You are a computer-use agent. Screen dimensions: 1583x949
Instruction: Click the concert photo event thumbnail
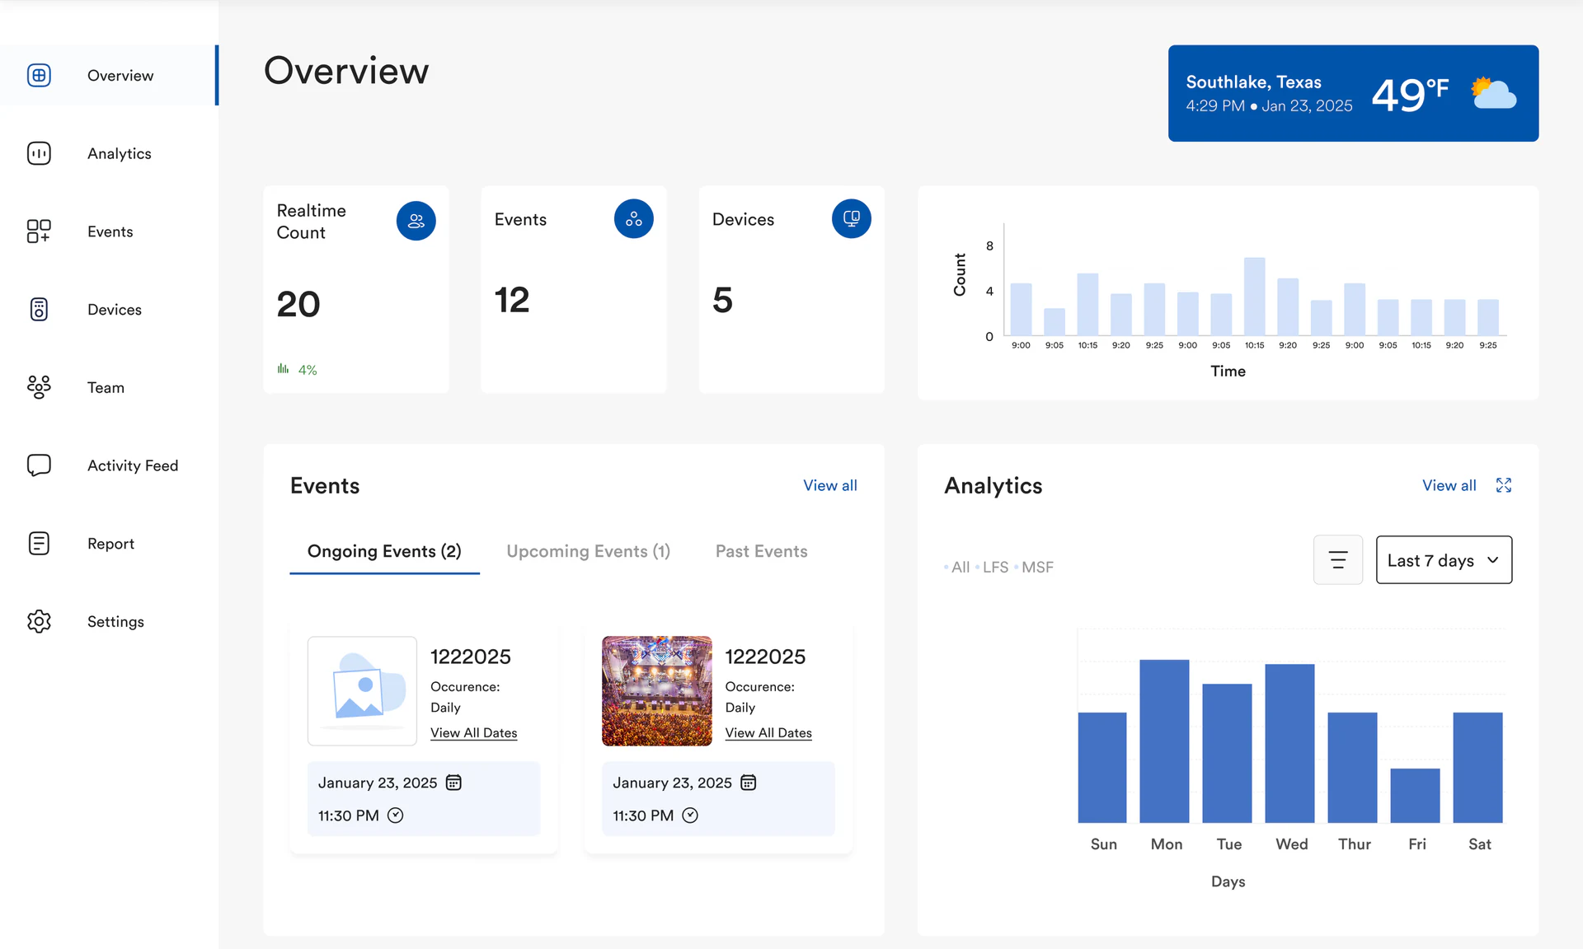tap(657, 691)
